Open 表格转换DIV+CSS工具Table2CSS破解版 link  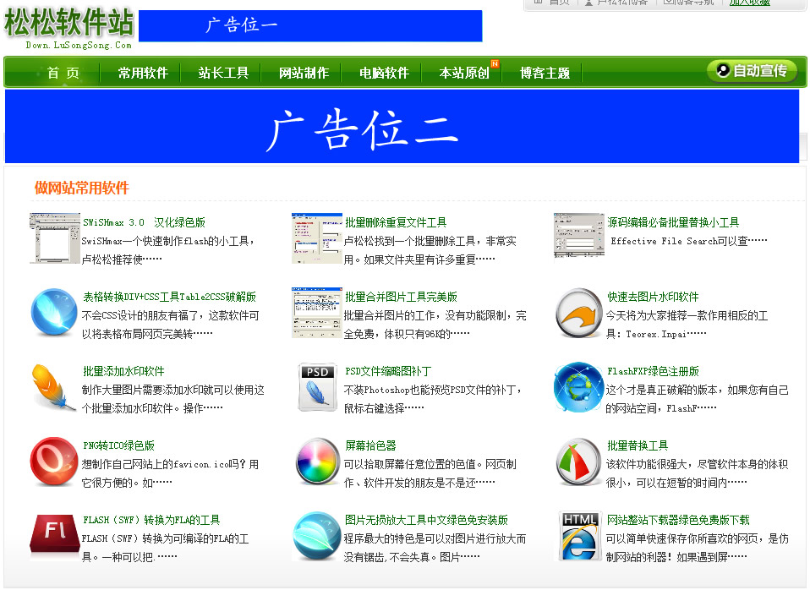(169, 297)
